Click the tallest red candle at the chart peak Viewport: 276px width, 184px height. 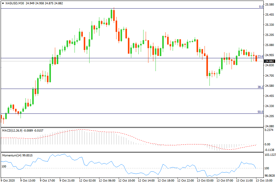(114, 15)
